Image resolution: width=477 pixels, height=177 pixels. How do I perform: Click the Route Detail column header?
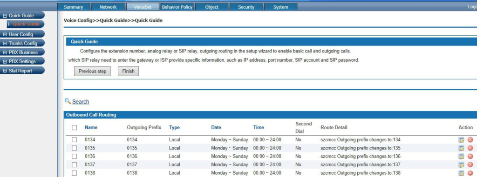(334, 127)
